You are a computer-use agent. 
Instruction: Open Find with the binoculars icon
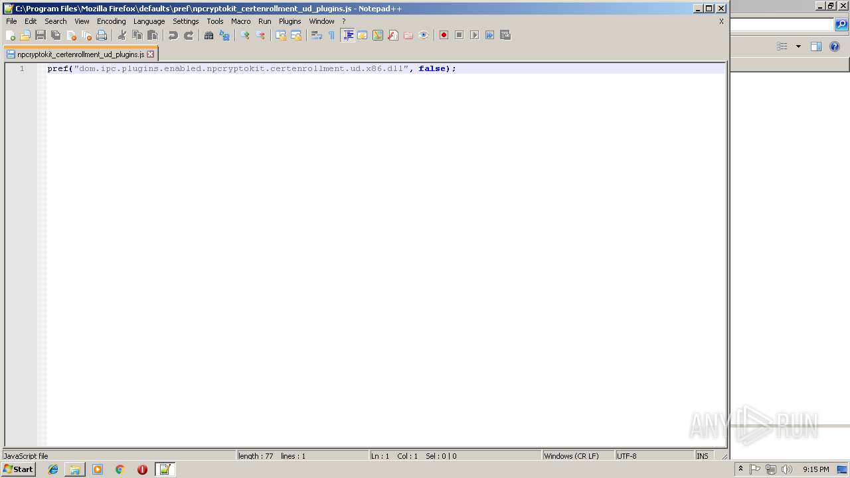tap(209, 35)
